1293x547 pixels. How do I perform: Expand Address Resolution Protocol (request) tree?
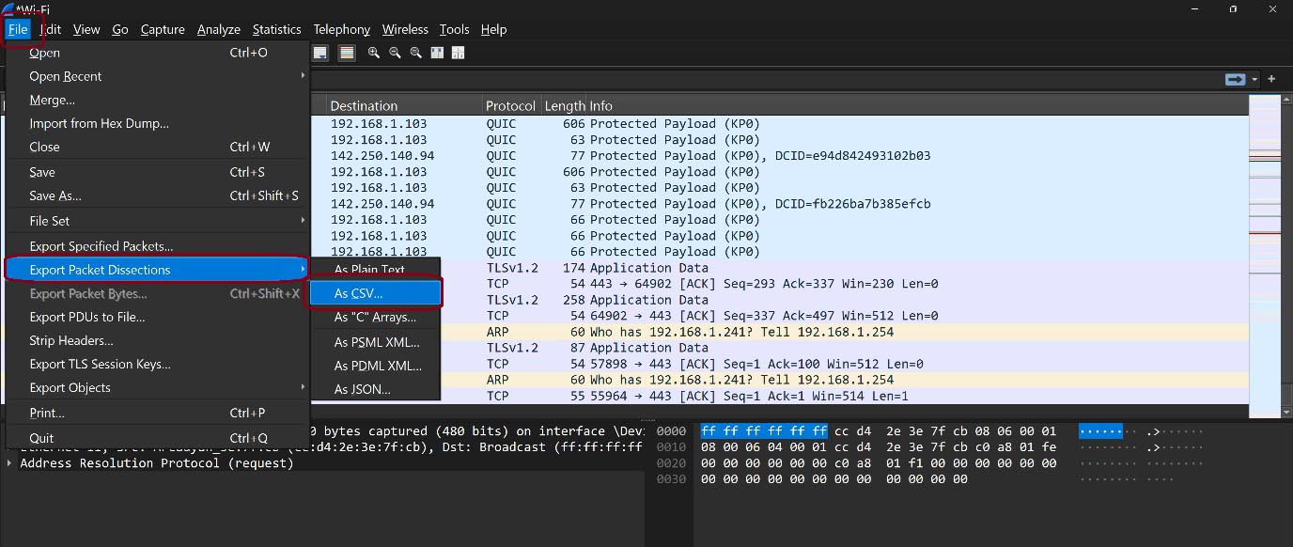[x=10, y=463]
